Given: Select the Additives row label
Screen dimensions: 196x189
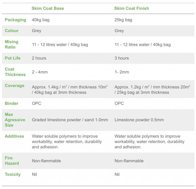Looking at the screenshot, I should click(14, 136).
